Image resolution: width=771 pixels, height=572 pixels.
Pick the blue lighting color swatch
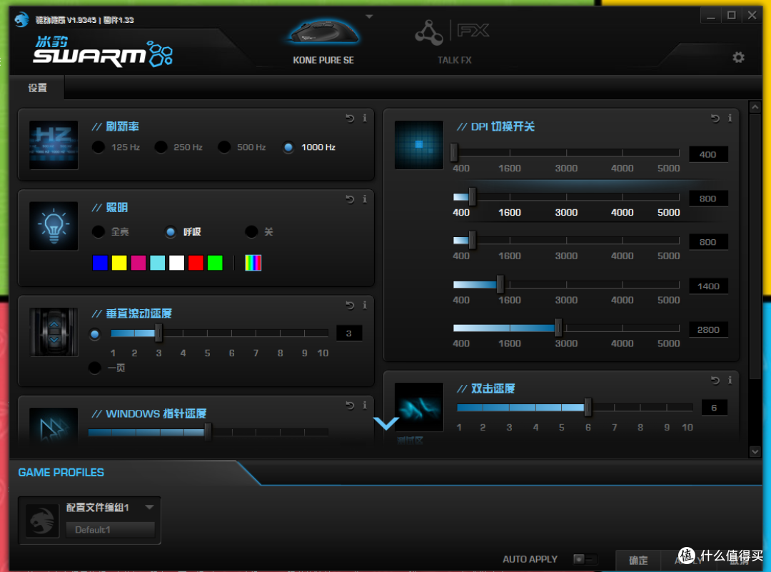pos(100,263)
